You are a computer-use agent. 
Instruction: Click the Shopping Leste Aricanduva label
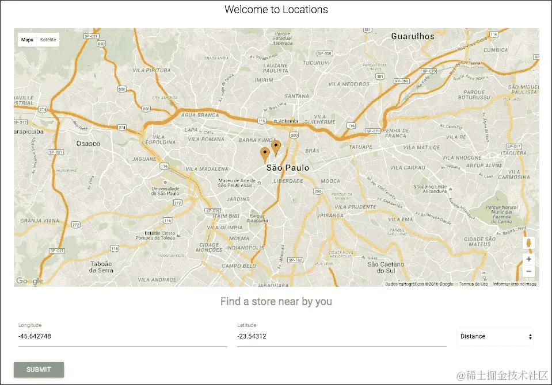pyautogui.click(x=430, y=189)
